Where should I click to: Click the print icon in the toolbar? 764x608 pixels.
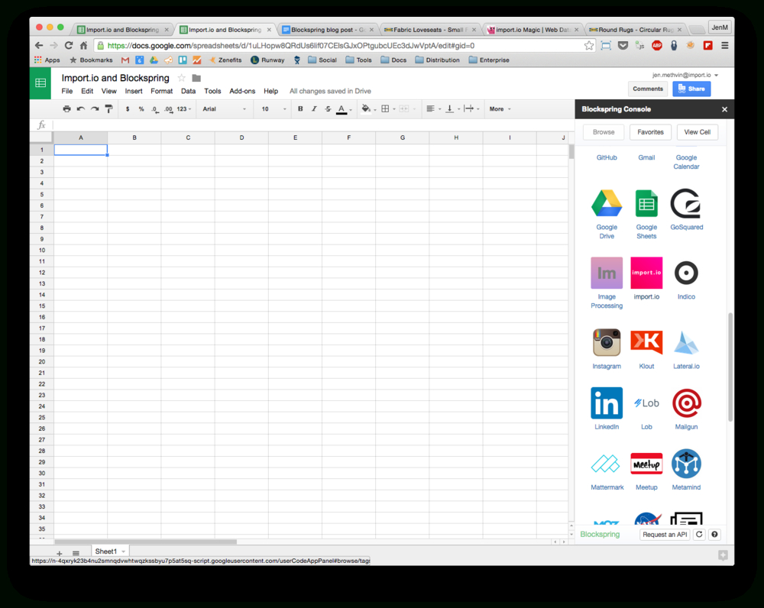pos(66,108)
